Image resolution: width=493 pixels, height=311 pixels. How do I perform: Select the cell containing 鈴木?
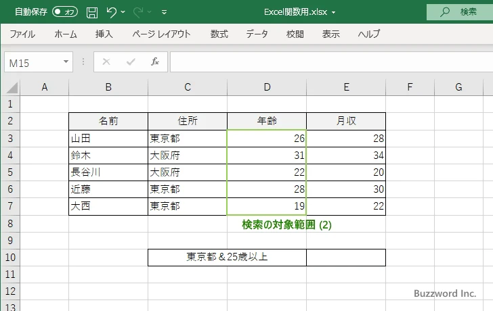[108, 155]
